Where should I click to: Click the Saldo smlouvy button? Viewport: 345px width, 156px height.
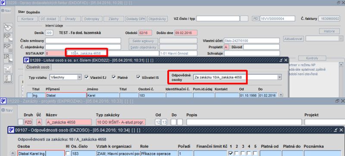(143, 41)
